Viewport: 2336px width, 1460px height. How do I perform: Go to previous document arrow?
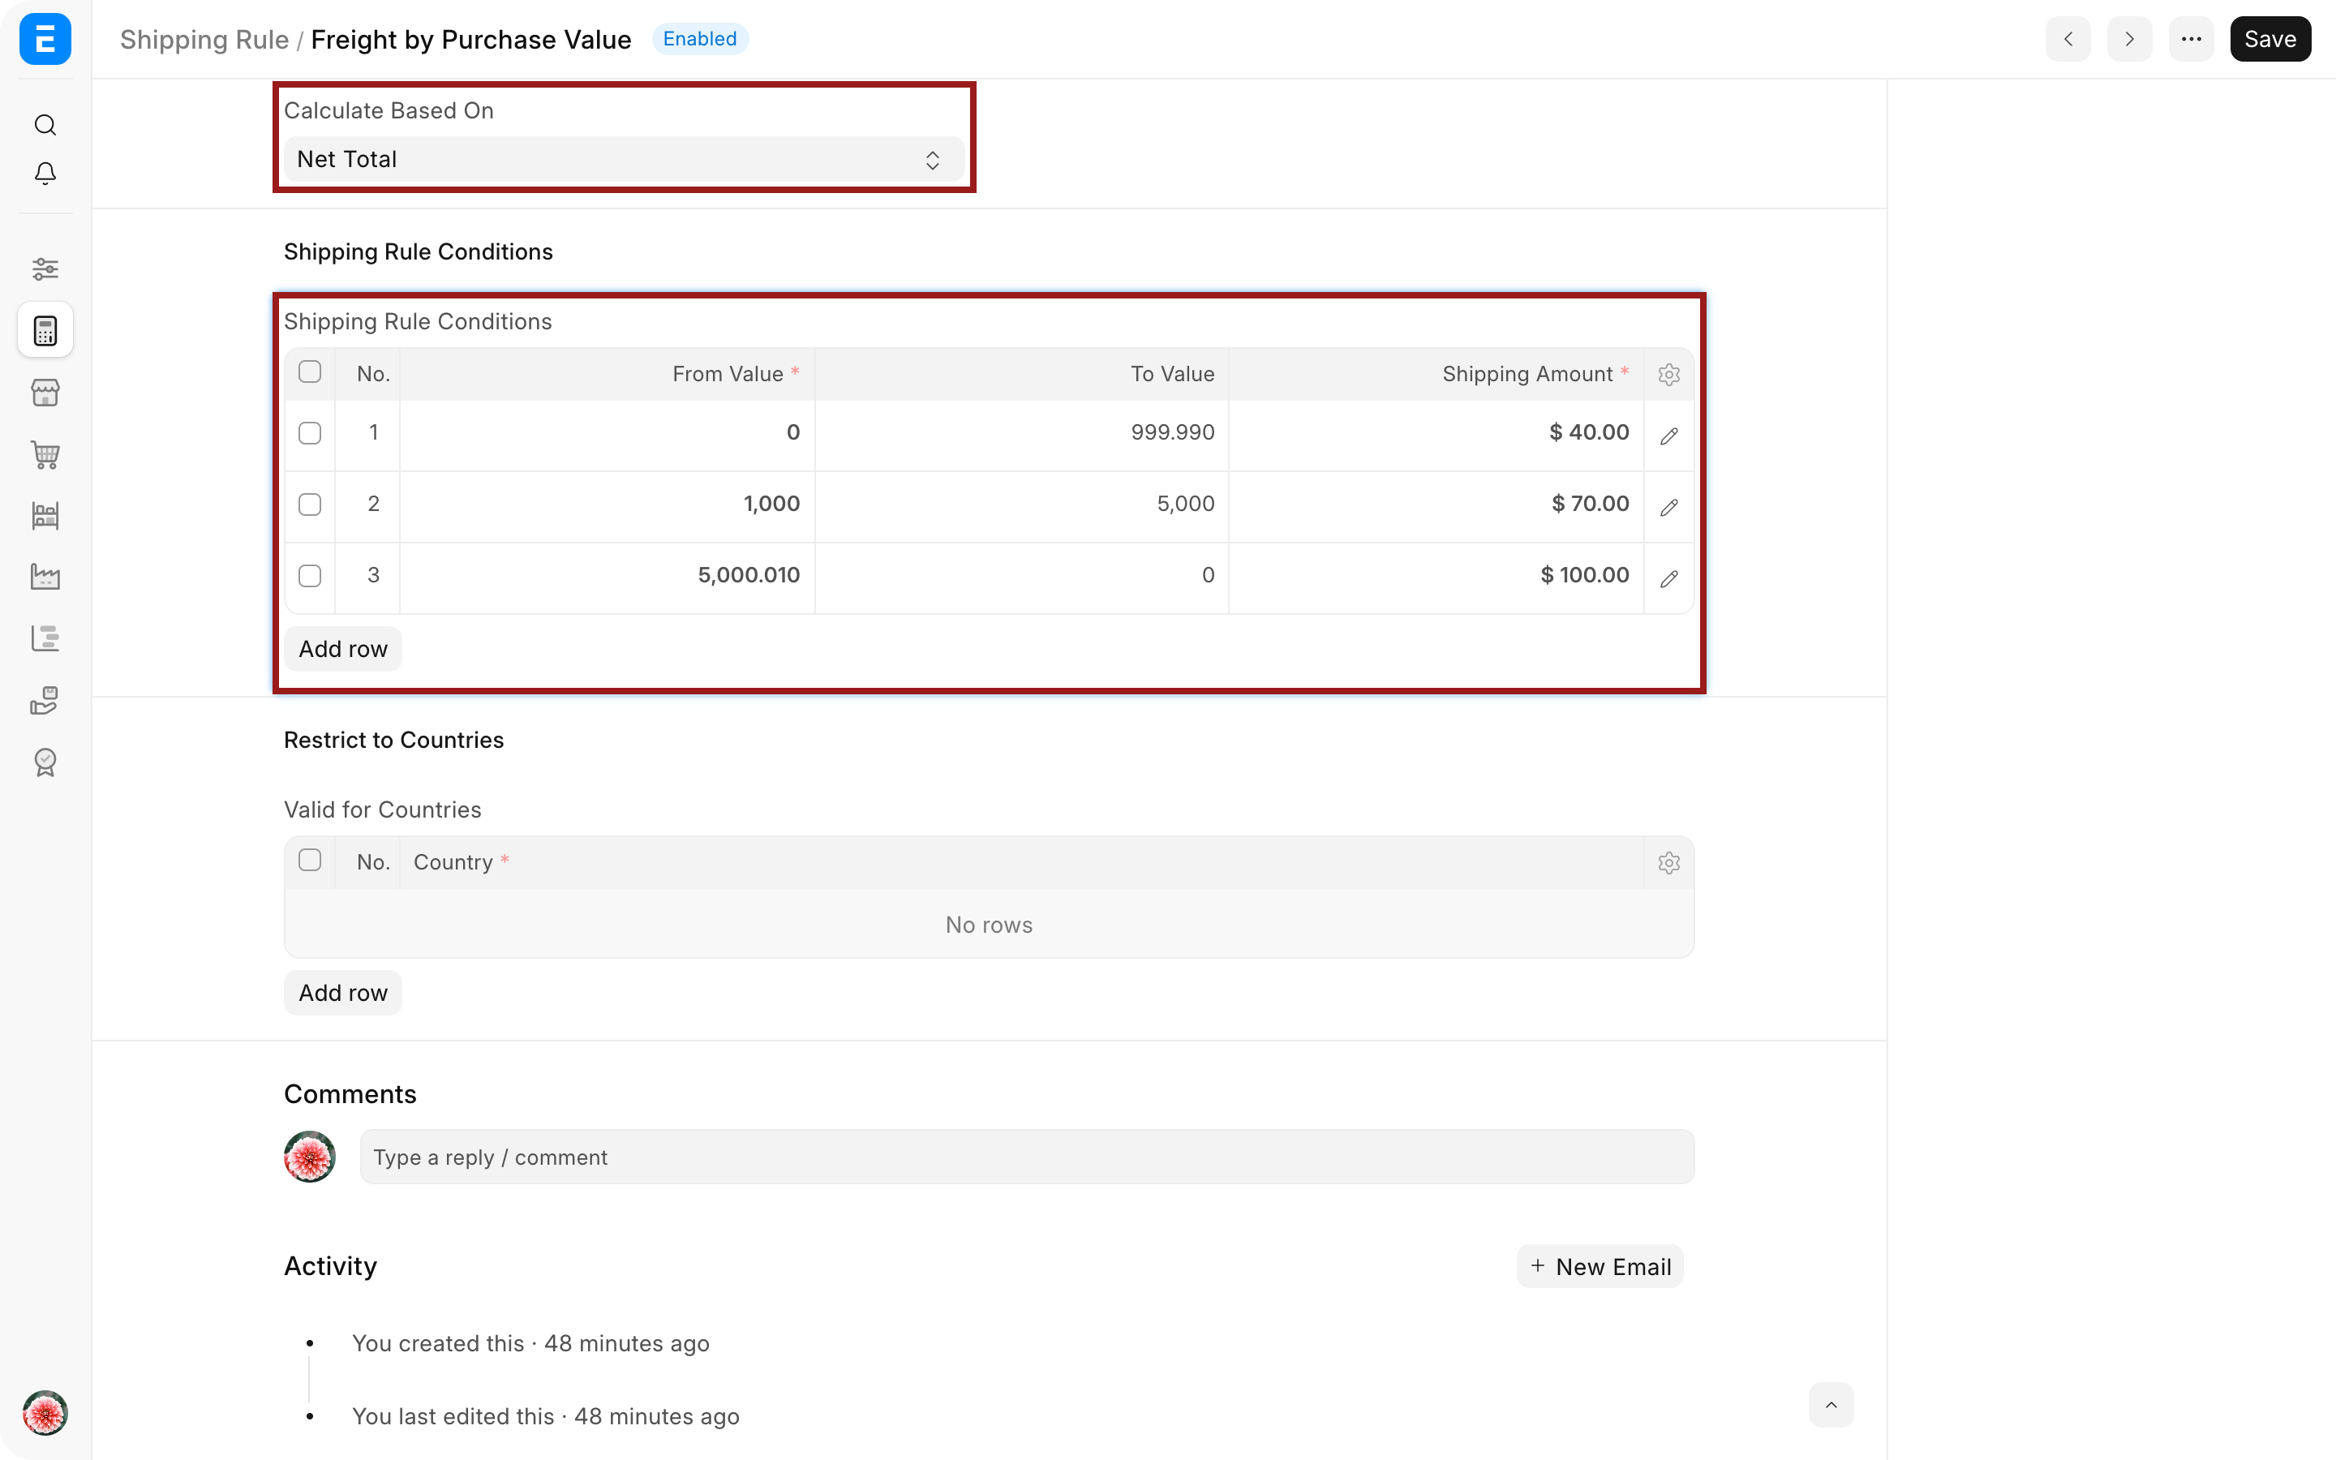2068,39
